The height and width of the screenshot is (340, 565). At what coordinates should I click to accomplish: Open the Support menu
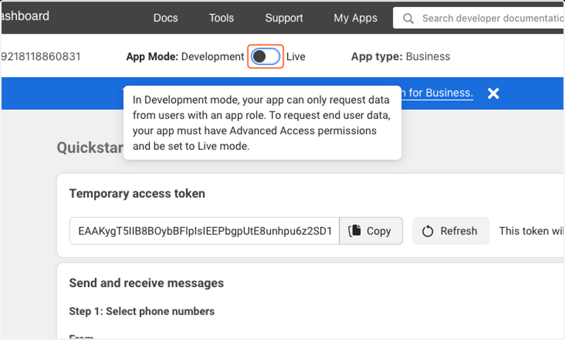(x=284, y=18)
